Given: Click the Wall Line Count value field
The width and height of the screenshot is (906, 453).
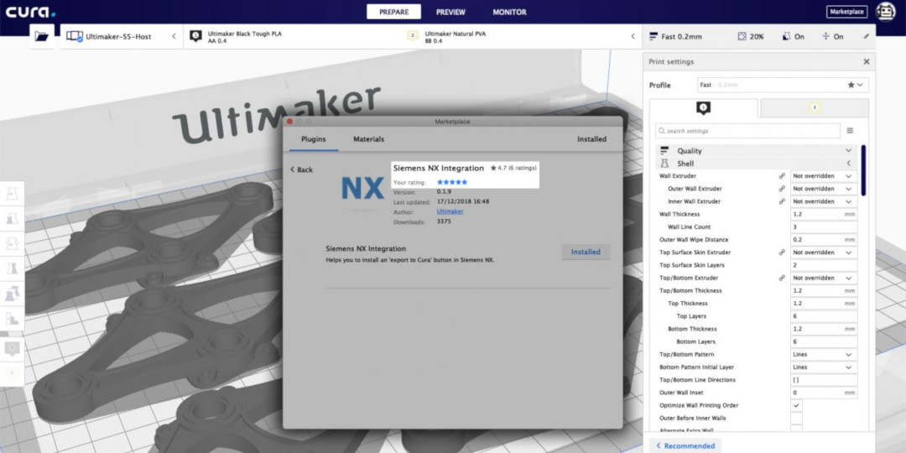Looking at the screenshot, I should click(x=824, y=227).
